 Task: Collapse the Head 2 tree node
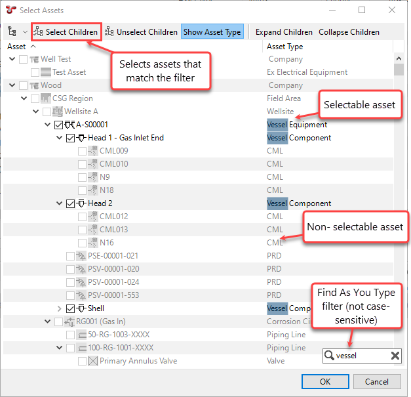(x=60, y=203)
